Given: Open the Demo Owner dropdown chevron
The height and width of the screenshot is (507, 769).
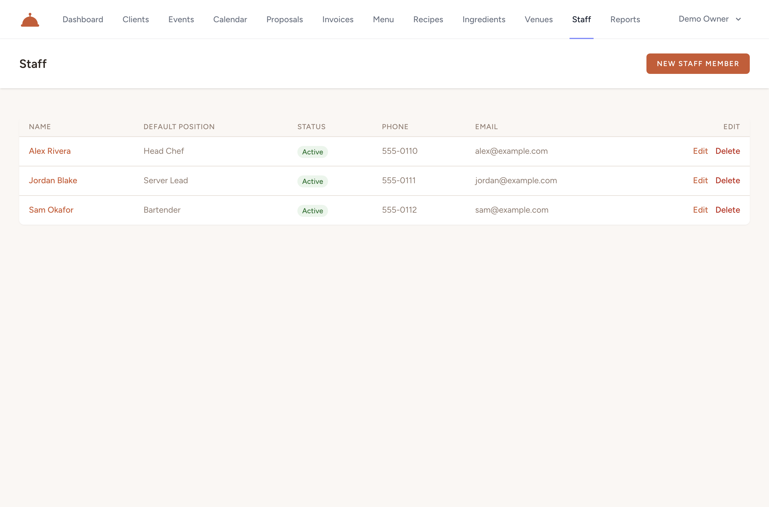Looking at the screenshot, I should (x=738, y=19).
